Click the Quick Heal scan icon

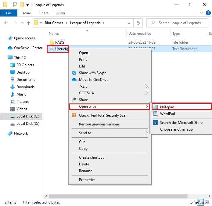[74, 115]
